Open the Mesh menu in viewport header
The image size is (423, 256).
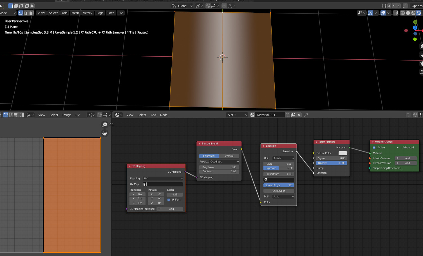coord(75,13)
